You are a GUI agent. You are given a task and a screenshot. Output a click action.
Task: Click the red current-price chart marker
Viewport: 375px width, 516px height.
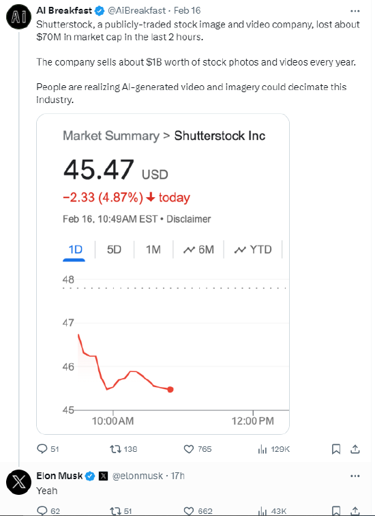coord(170,390)
